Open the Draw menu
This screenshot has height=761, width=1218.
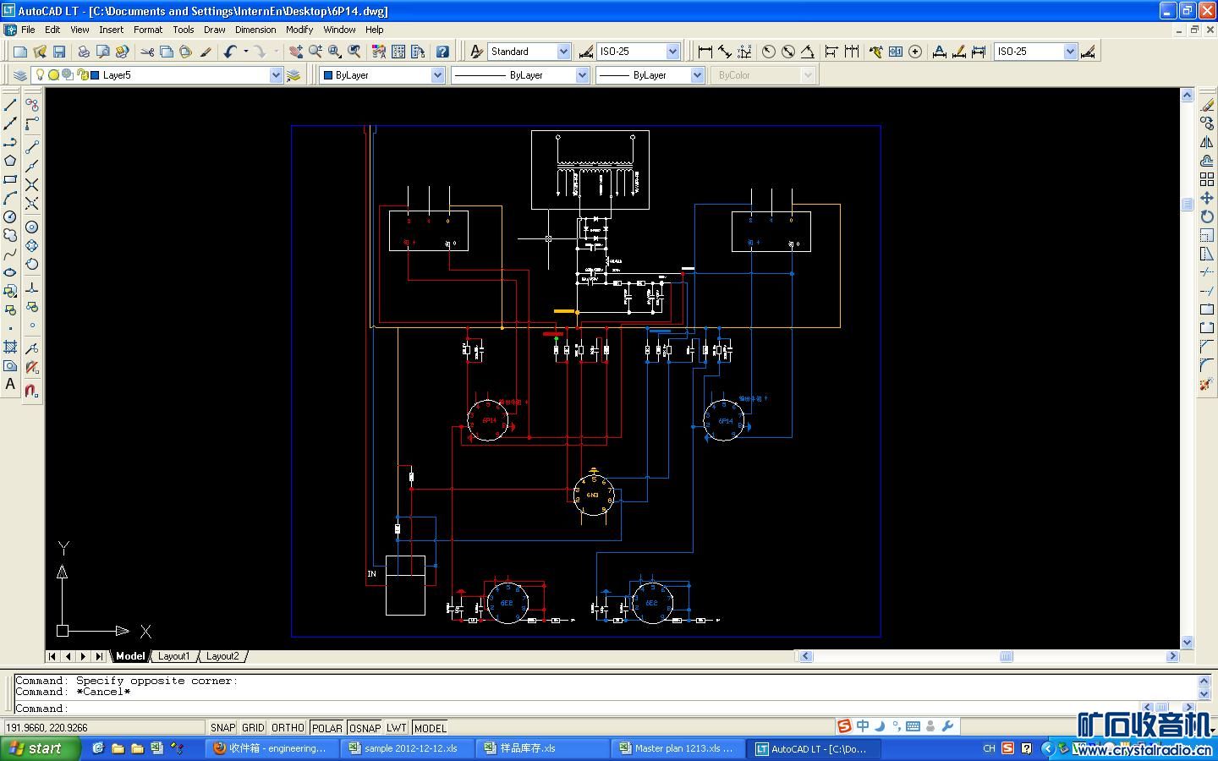215,30
